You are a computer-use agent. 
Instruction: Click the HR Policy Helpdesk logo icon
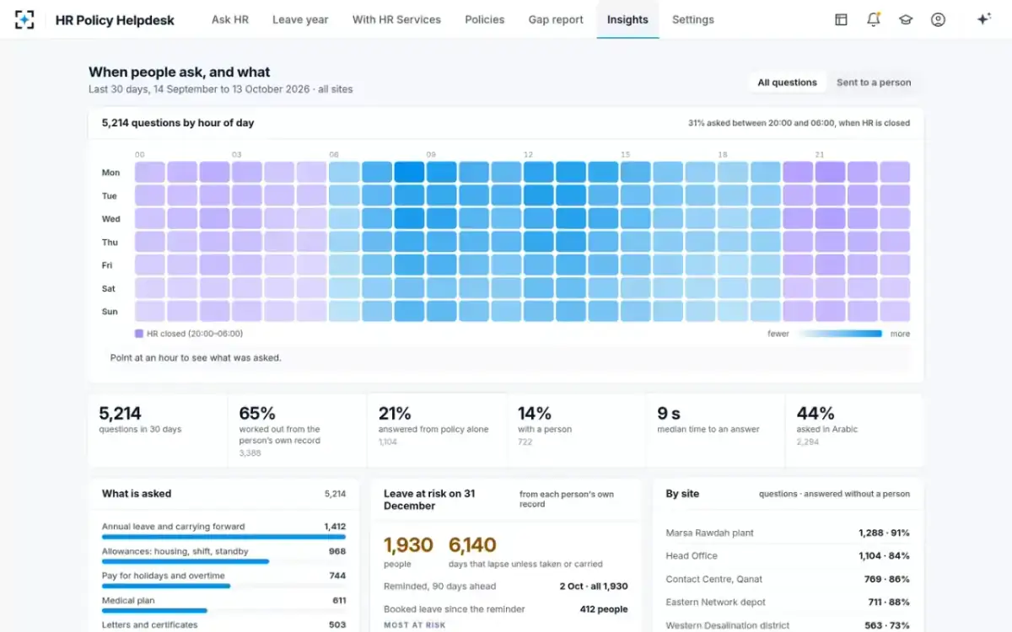25,19
